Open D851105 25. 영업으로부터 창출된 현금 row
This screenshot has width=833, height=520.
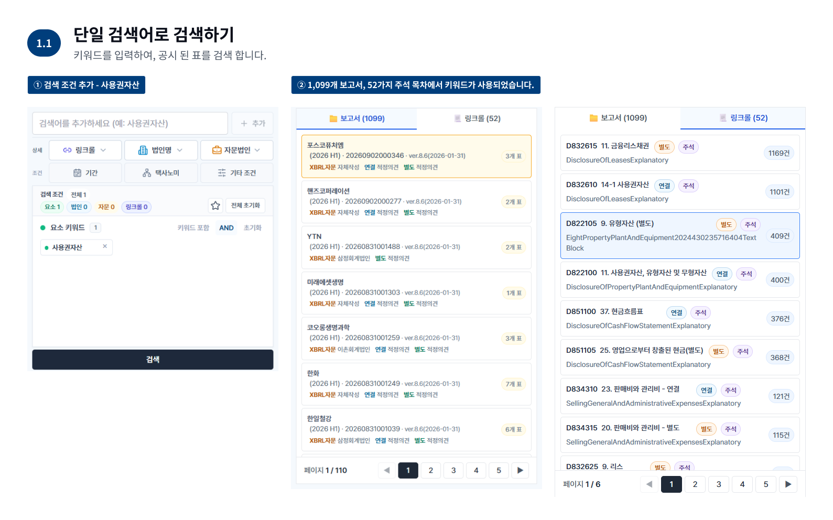(x=680, y=357)
